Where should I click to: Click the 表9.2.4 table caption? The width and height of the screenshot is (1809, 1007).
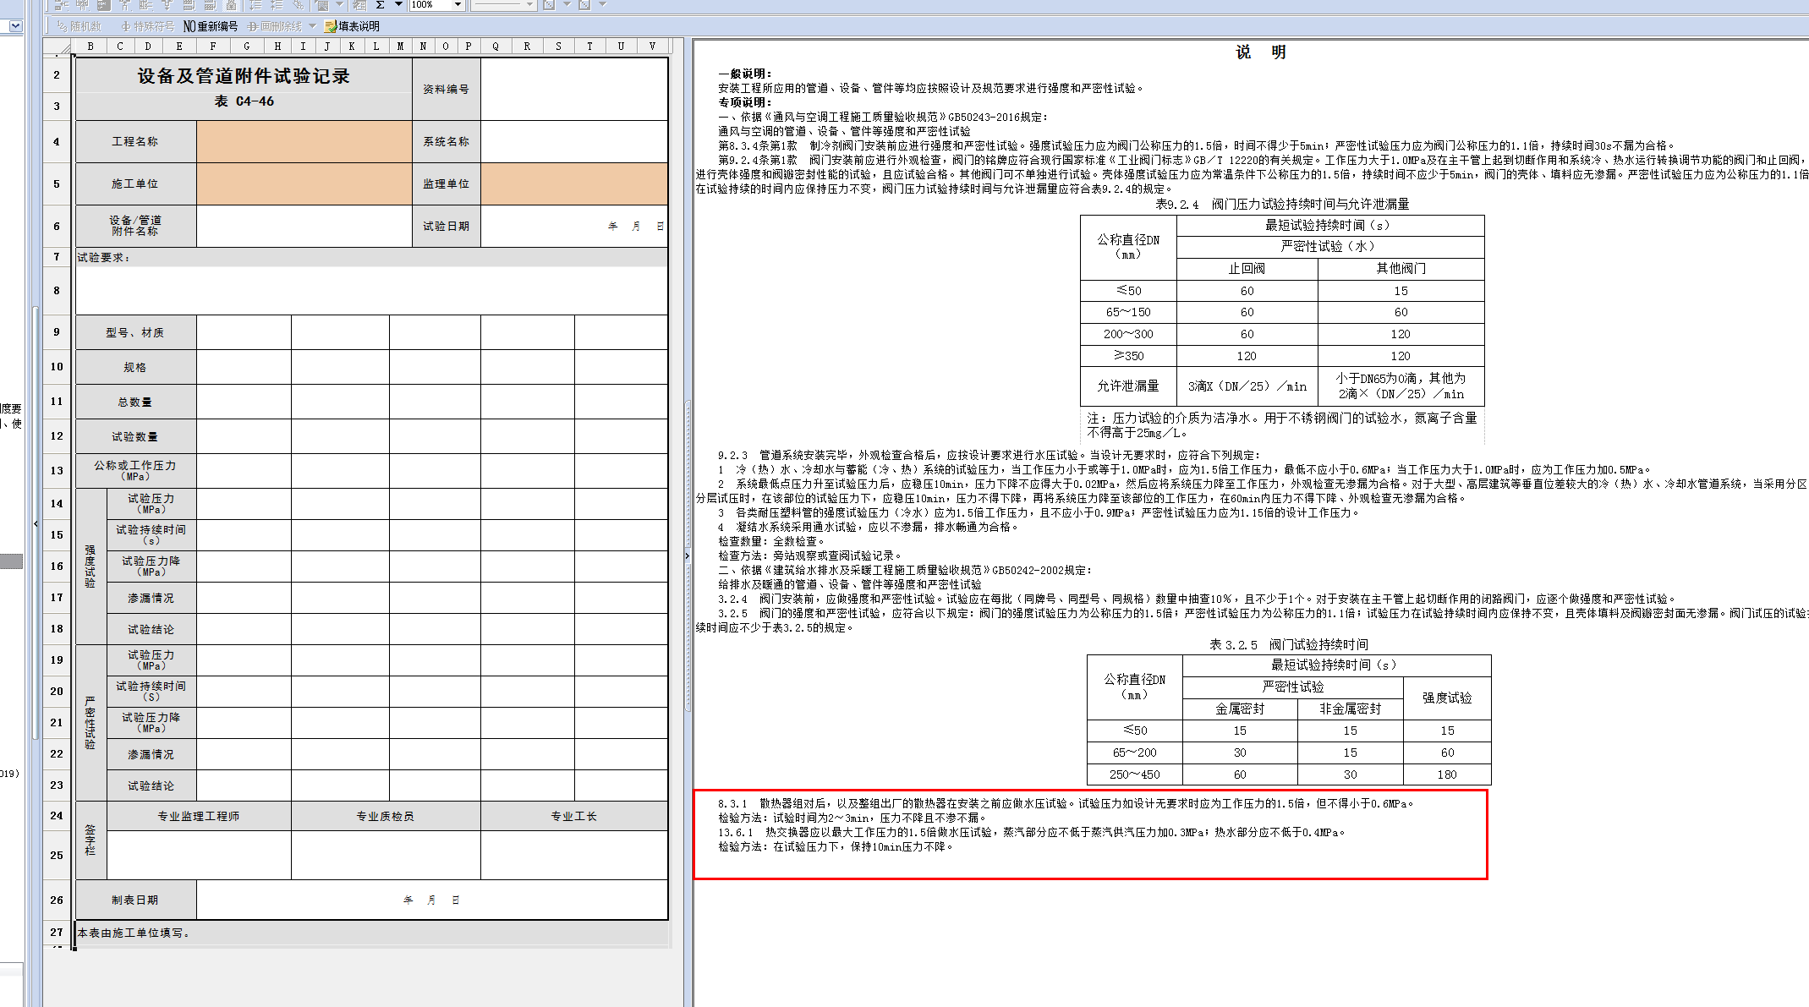(1282, 204)
